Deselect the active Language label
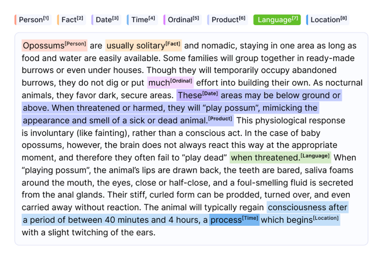The height and width of the screenshot is (260, 383). (277, 20)
